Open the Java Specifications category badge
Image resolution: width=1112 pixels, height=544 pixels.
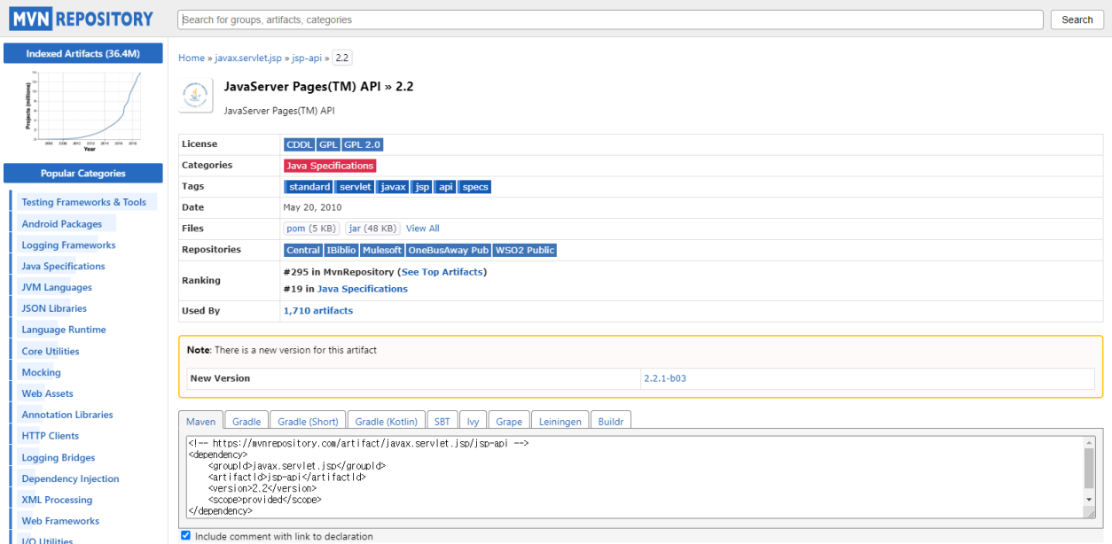330,166
